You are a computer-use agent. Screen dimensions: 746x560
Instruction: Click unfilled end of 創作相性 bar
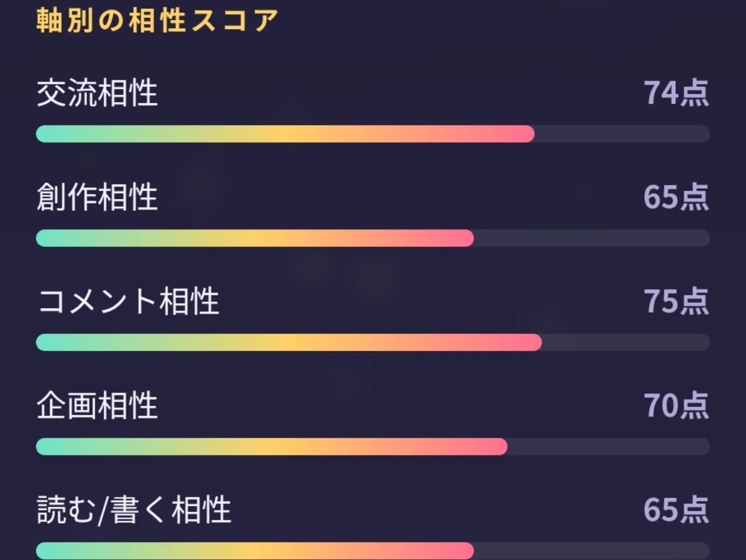point(592,238)
